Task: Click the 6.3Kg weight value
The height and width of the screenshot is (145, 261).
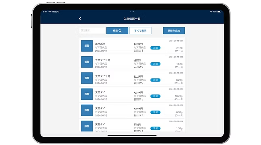Action: pyautogui.click(x=179, y=112)
